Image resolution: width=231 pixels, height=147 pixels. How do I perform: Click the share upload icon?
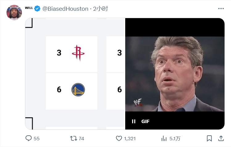click(x=221, y=138)
